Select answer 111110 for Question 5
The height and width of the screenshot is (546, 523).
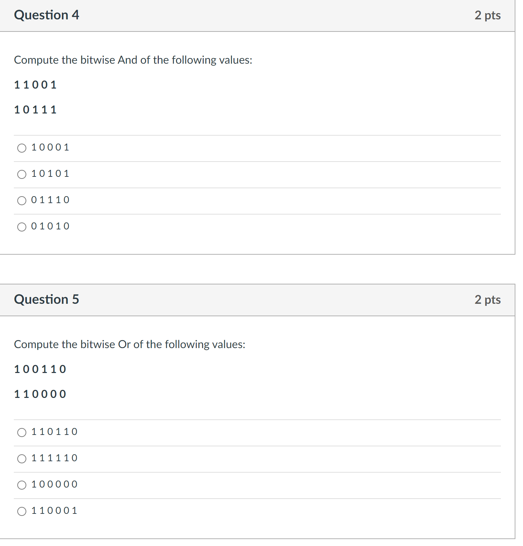[x=22, y=458]
